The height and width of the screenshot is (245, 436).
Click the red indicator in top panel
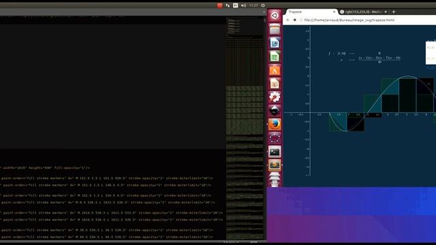pyautogui.click(x=219, y=5)
